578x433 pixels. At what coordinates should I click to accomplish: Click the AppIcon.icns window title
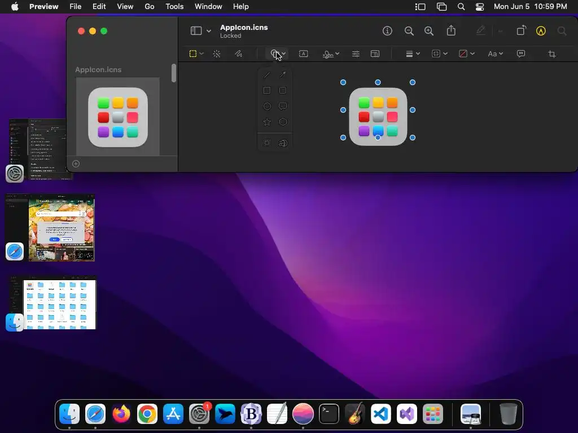tap(244, 27)
